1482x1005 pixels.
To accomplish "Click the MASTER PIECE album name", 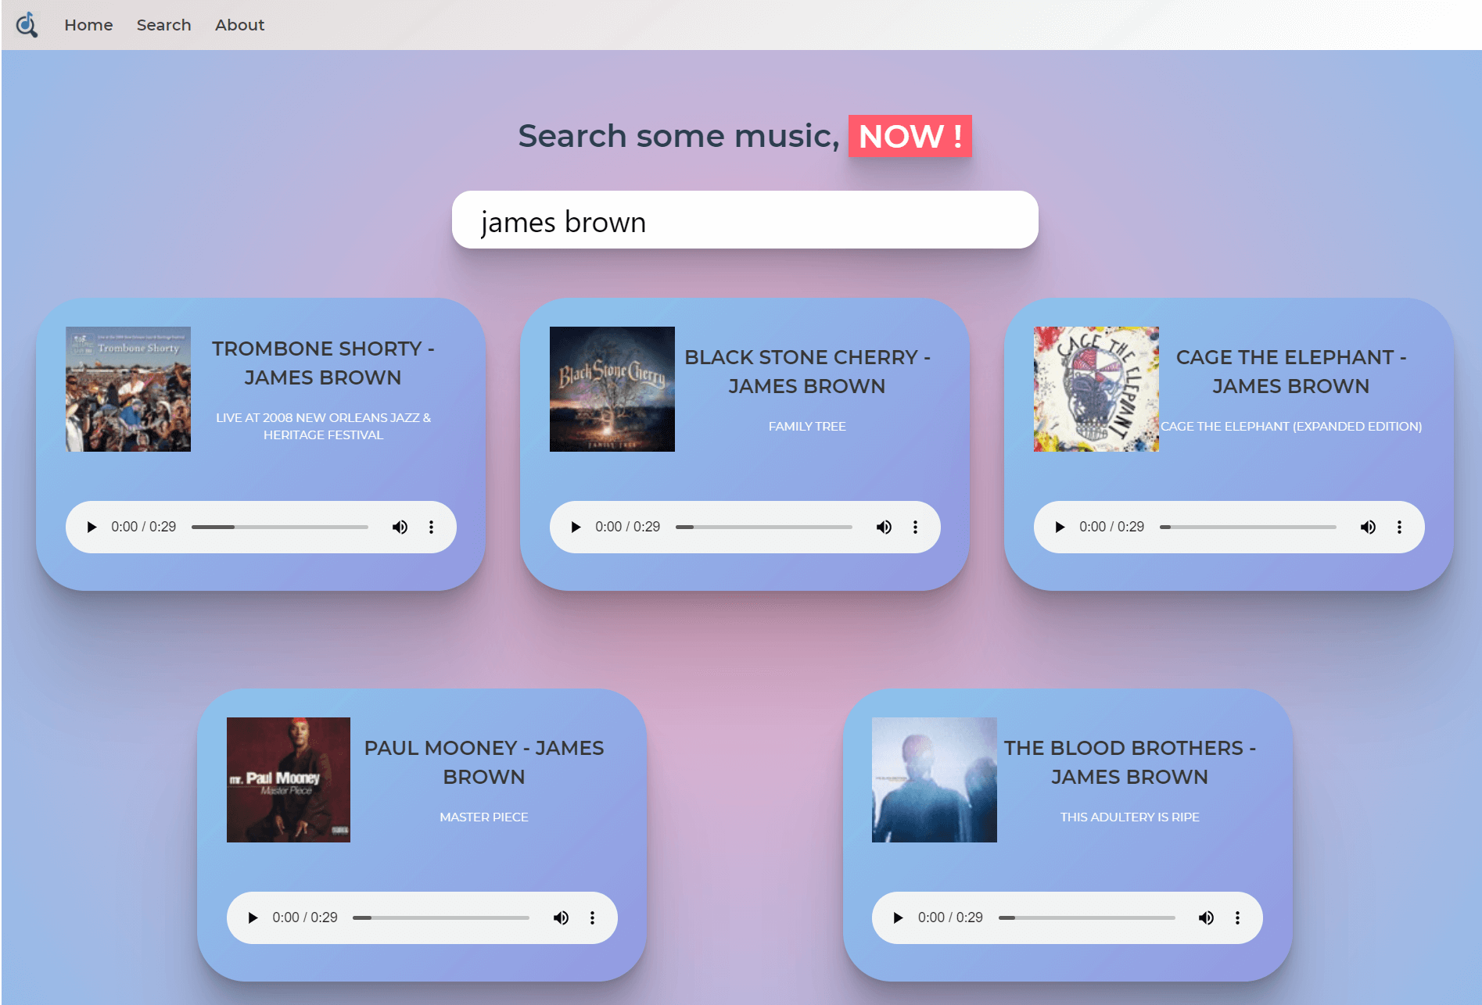I will coord(484,817).
